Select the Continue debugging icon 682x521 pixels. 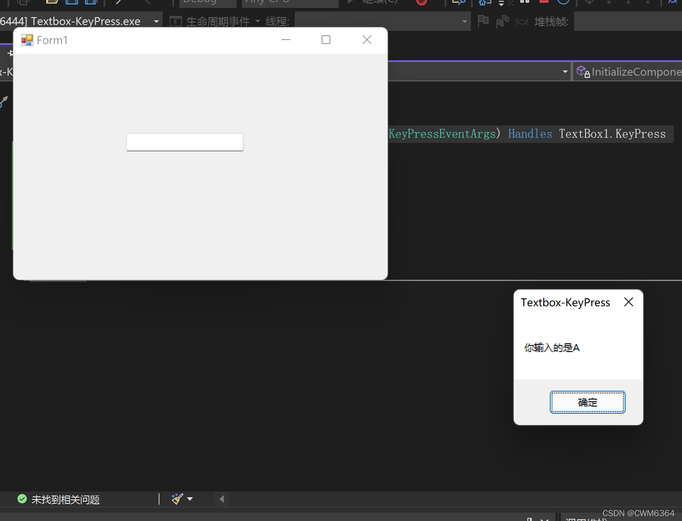[350, 2]
